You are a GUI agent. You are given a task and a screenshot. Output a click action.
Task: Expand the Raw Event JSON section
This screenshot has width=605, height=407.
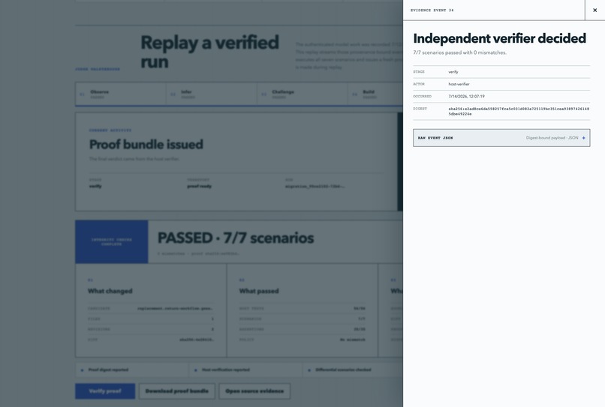pos(501,138)
